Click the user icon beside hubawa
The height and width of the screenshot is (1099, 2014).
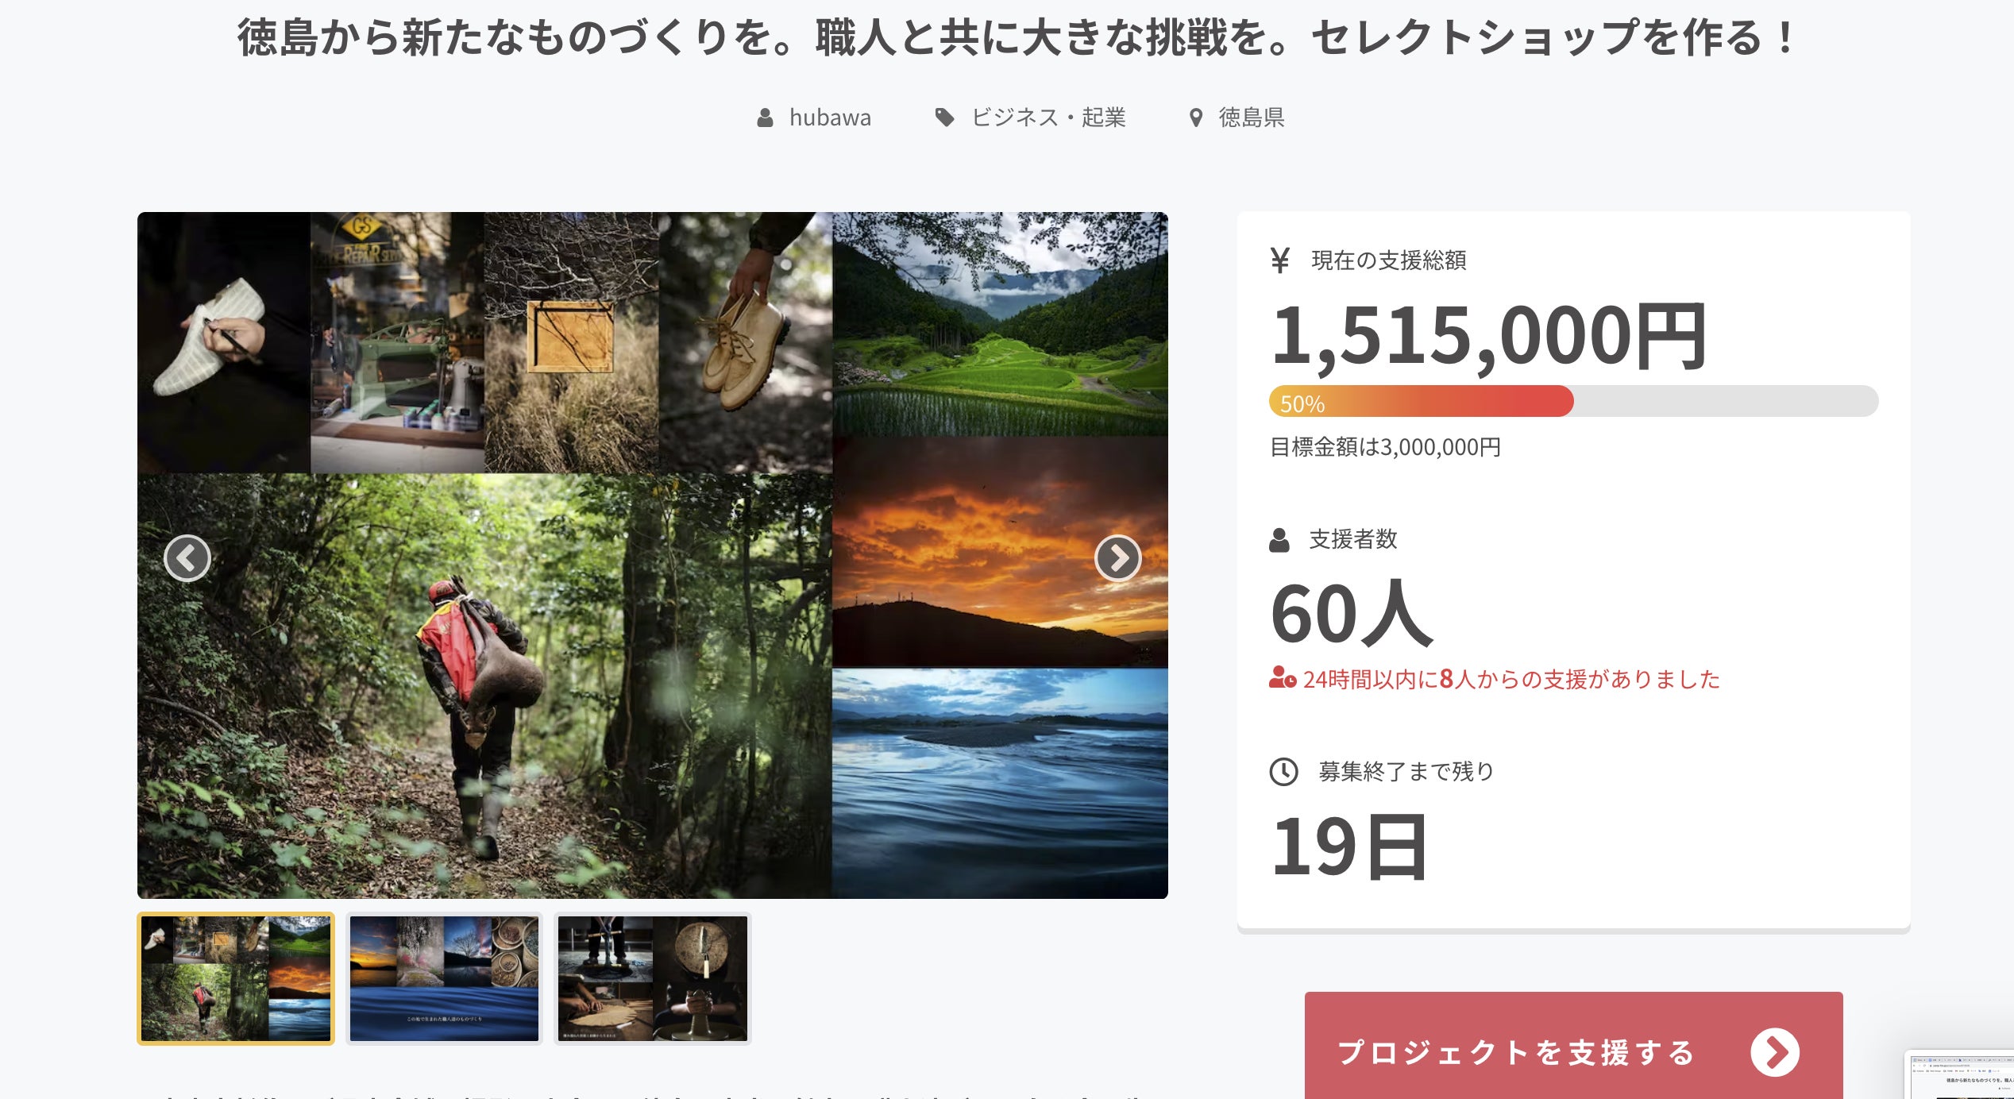(x=765, y=118)
